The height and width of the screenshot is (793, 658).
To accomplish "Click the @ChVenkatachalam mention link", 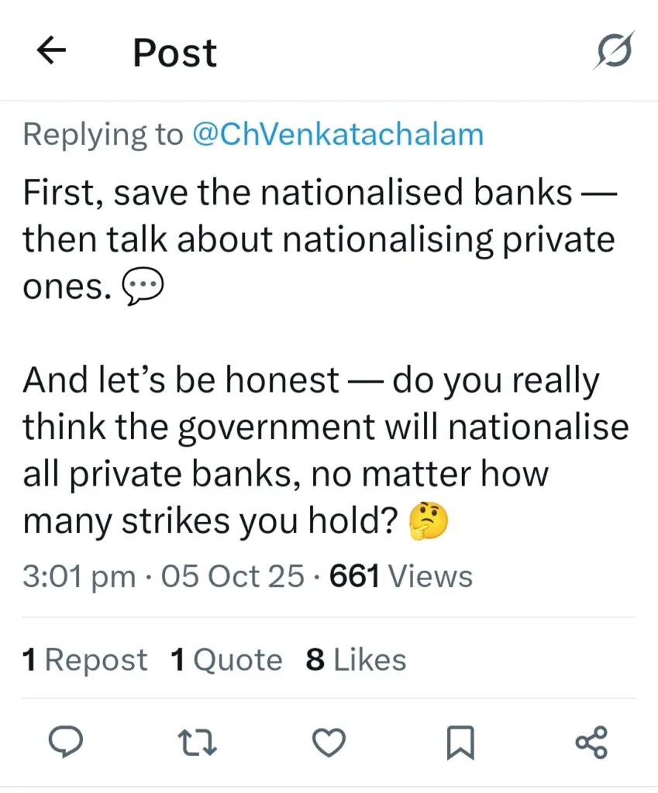I will pyautogui.click(x=337, y=134).
